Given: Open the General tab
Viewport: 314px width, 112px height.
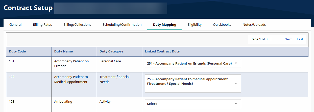Looking at the screenshot, I should coord(15,25).
